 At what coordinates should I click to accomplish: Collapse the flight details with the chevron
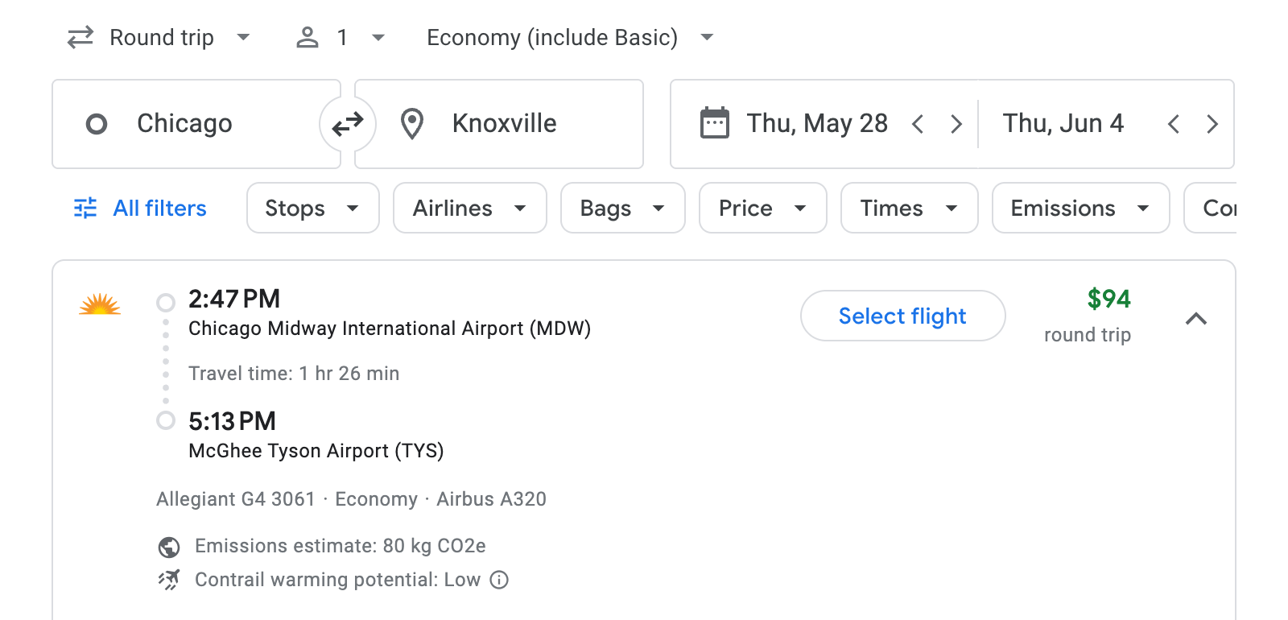[1197, 319]
